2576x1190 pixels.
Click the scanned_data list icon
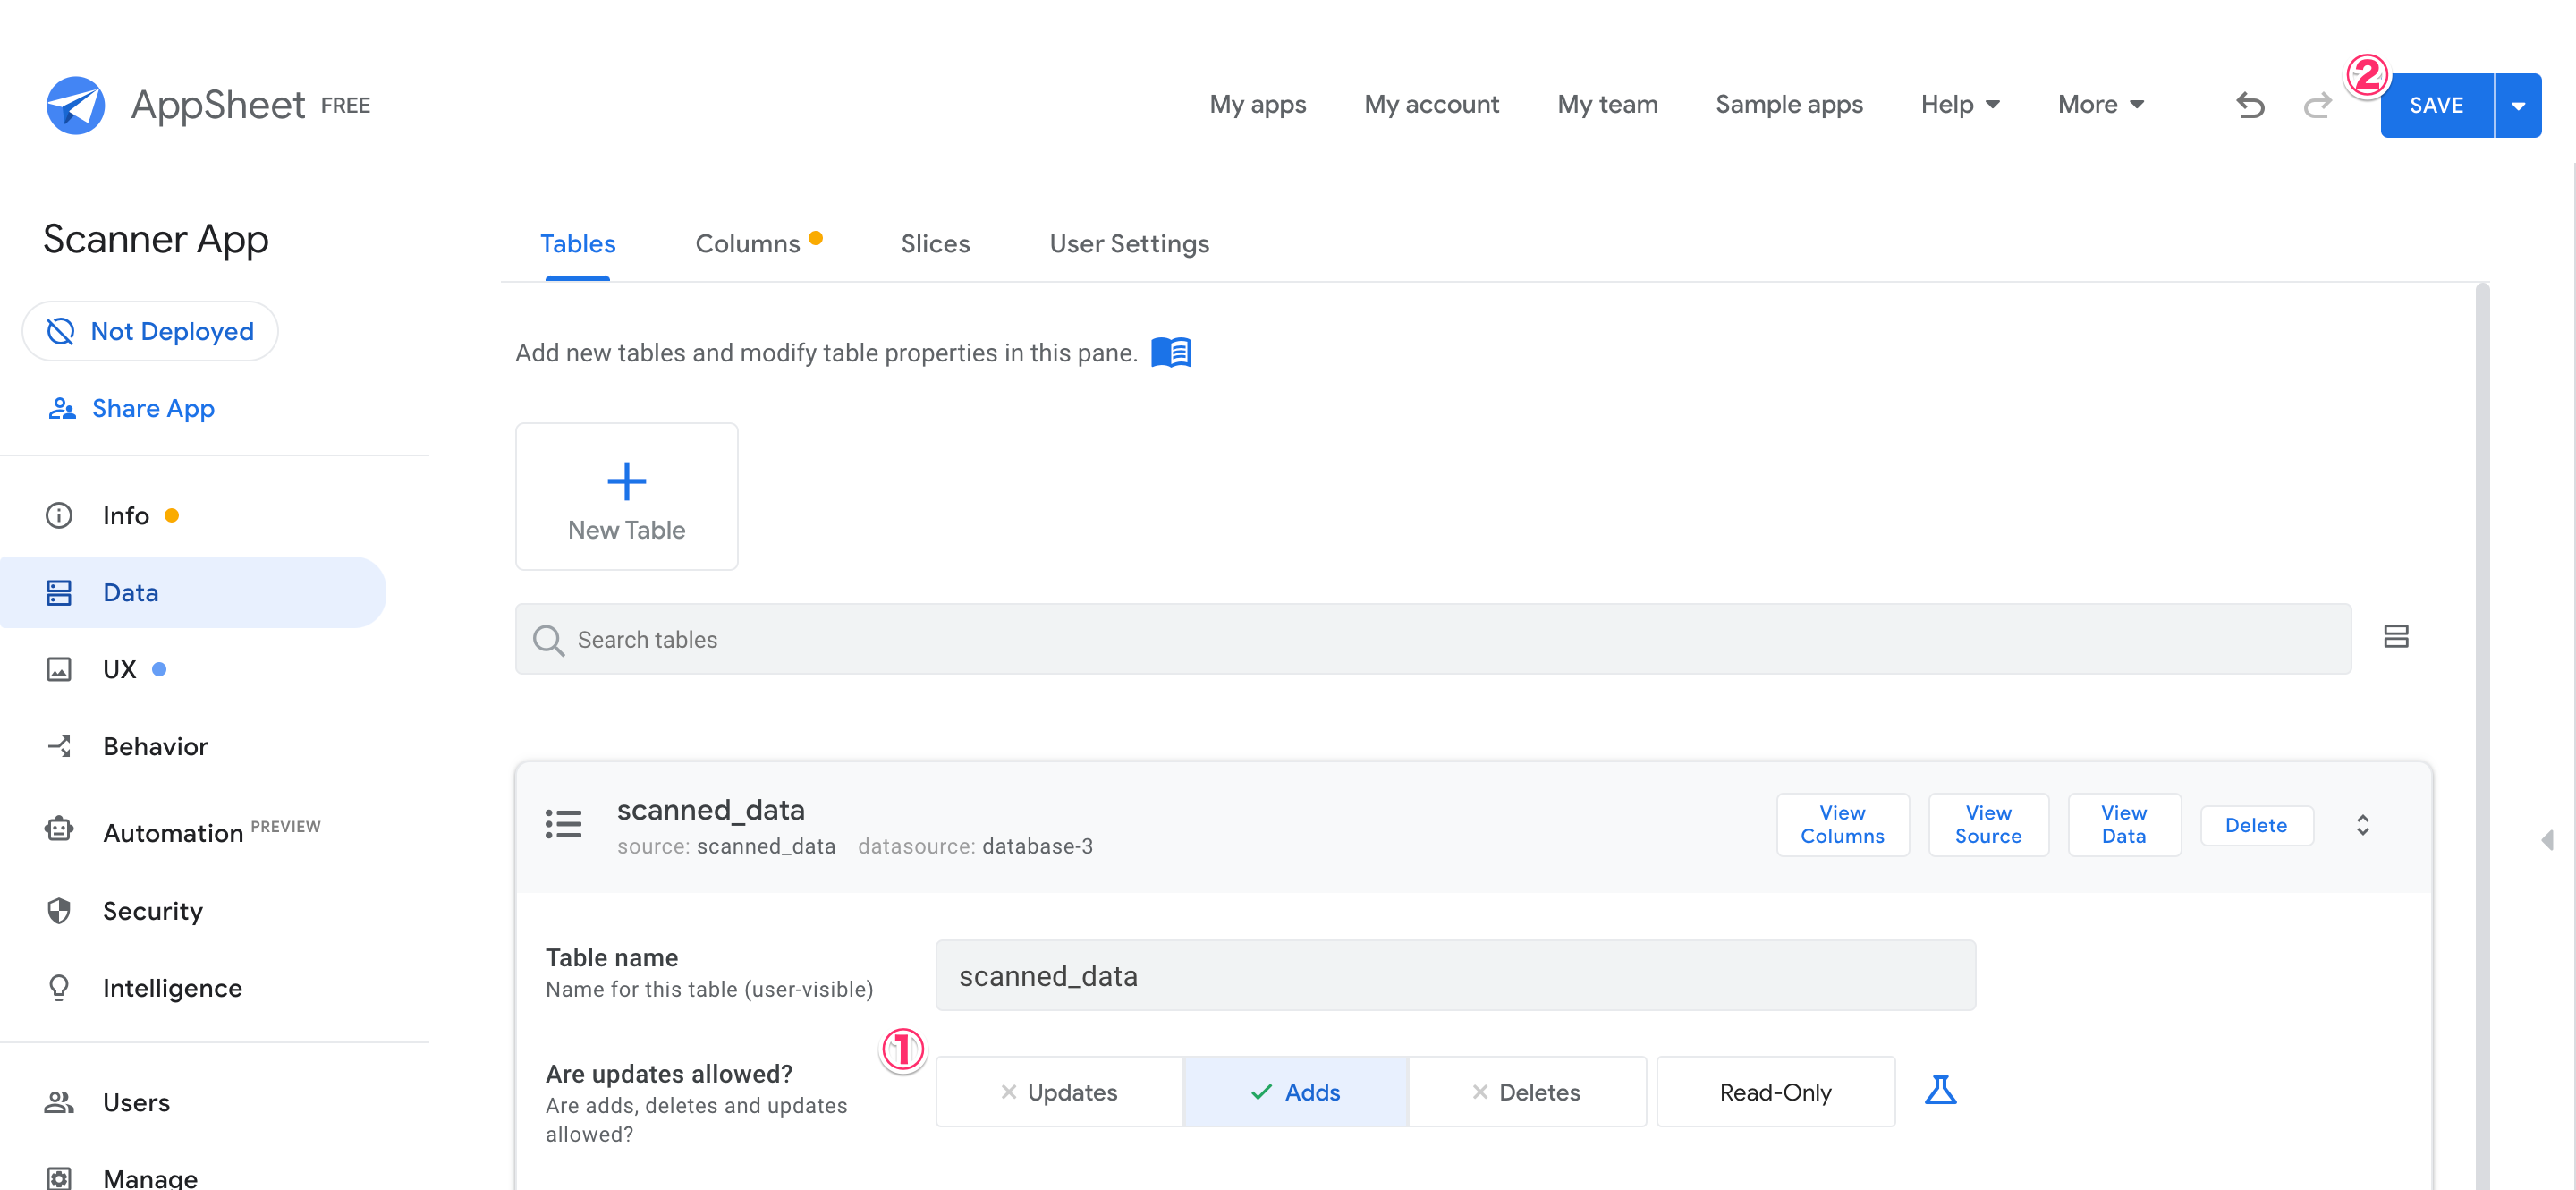coord(563,825)
